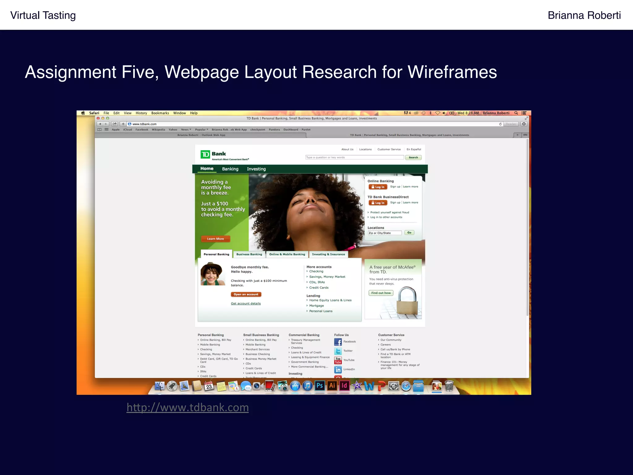Screen dimensions: 633x475
Task: Click the Safari back arrow button
Action: [100, 124]
